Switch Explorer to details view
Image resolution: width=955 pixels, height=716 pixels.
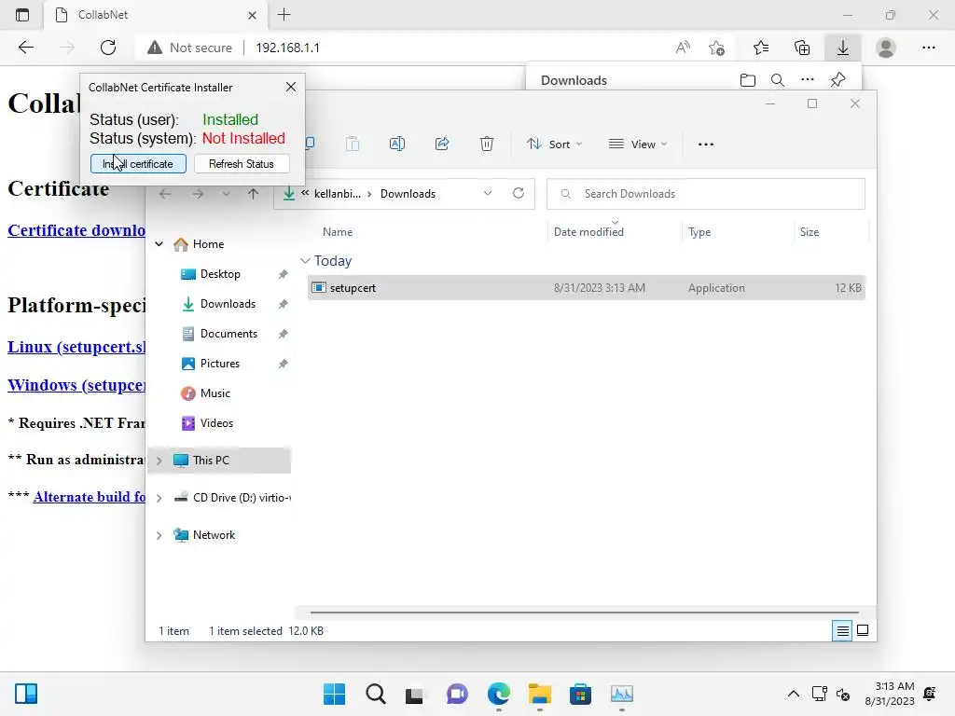click(842, 631)
